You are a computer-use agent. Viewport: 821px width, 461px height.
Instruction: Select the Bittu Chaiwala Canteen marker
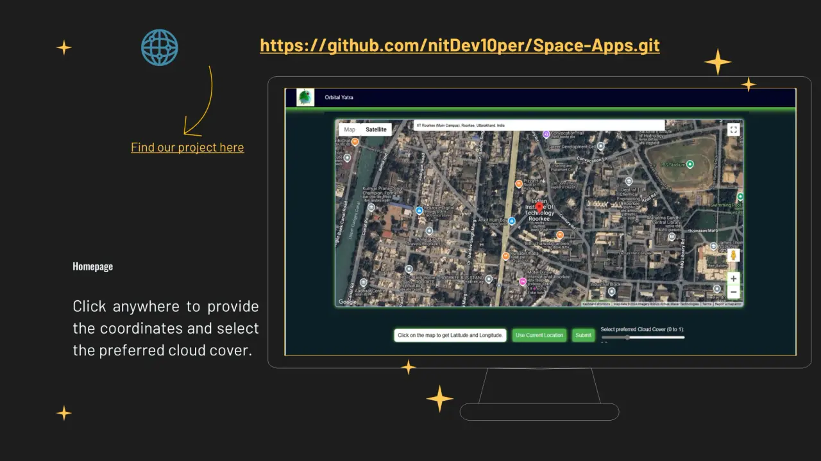pyautogui.click(x=559, y=235)
